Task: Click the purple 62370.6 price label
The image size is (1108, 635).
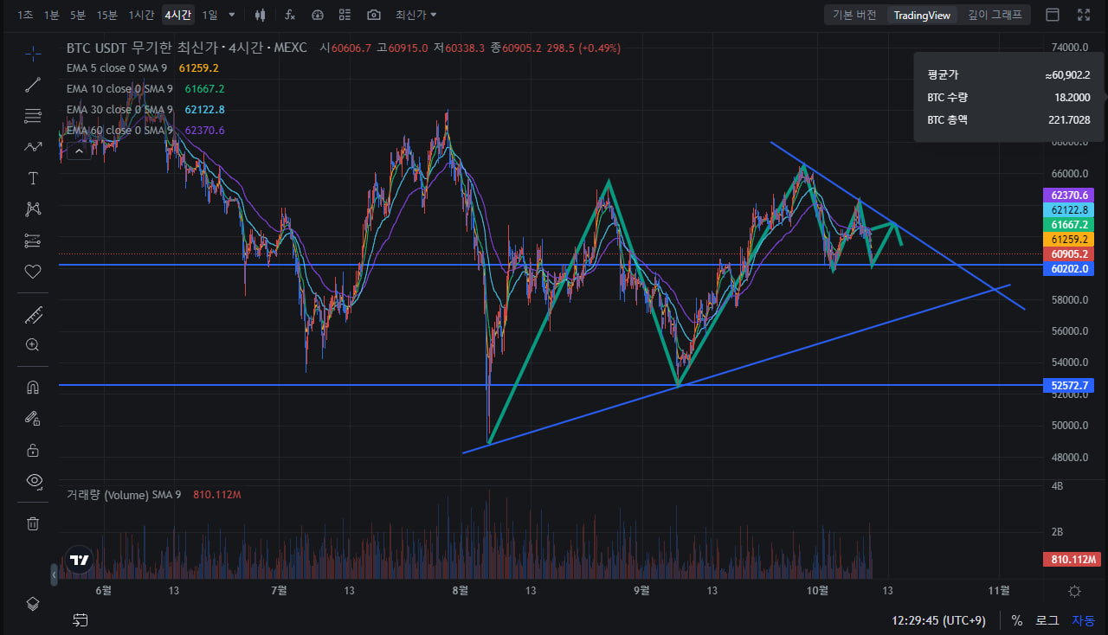Action: point(1070,196)
